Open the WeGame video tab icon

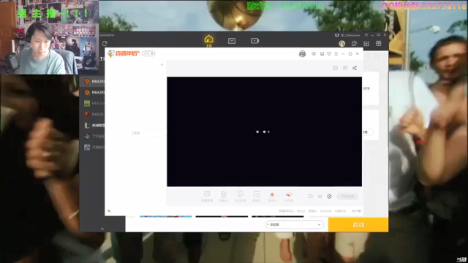point(254,41)
